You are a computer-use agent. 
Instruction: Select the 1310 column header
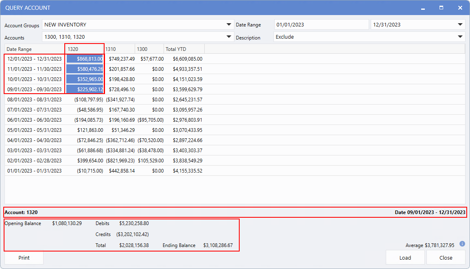click(x=119, y=49)
